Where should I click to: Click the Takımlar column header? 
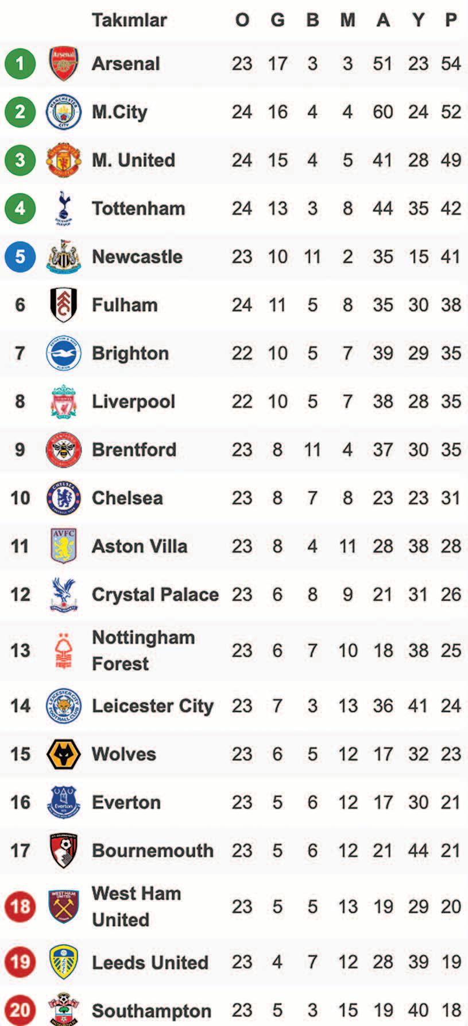click(129, 20)
